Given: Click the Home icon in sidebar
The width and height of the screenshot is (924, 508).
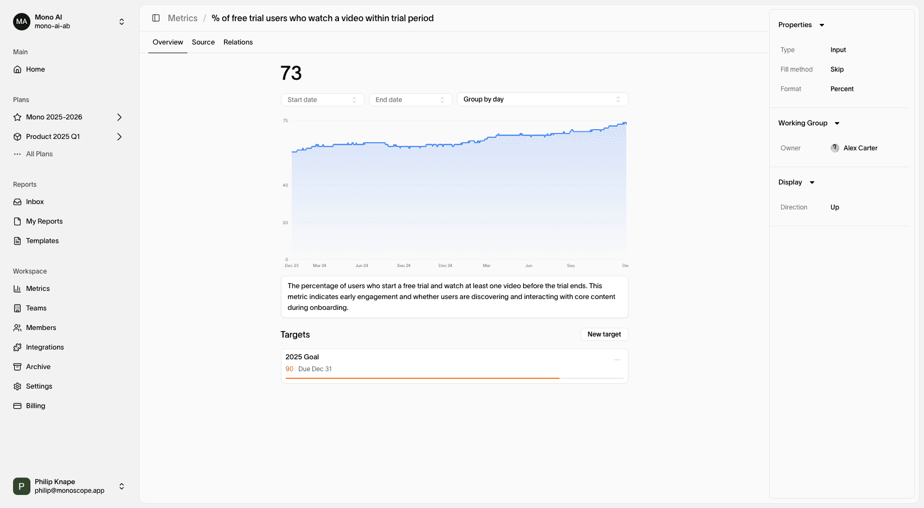Looking at the screenshot, I should (x=17, y=69).
